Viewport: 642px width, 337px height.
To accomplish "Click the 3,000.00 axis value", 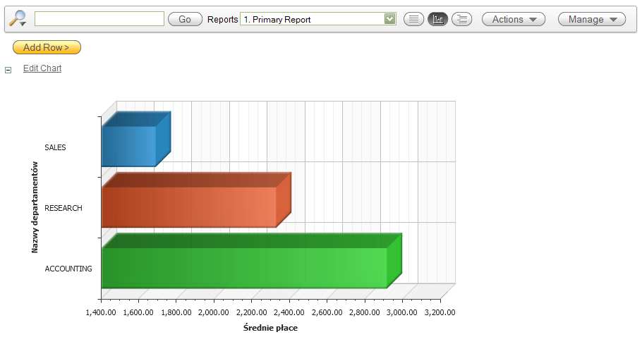I will click(402, 312).
